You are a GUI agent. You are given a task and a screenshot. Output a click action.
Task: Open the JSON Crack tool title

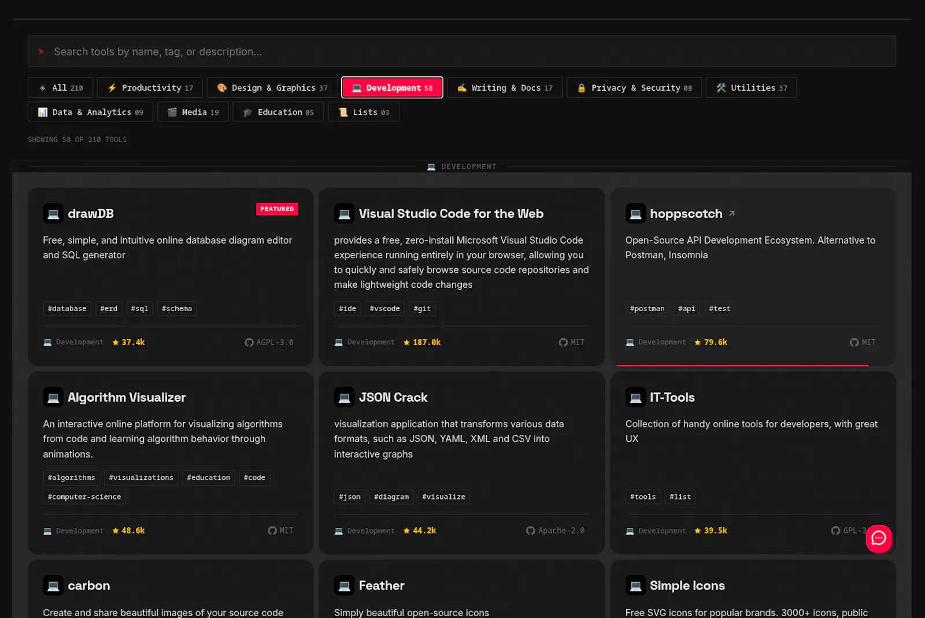click(x=393, y=397)
